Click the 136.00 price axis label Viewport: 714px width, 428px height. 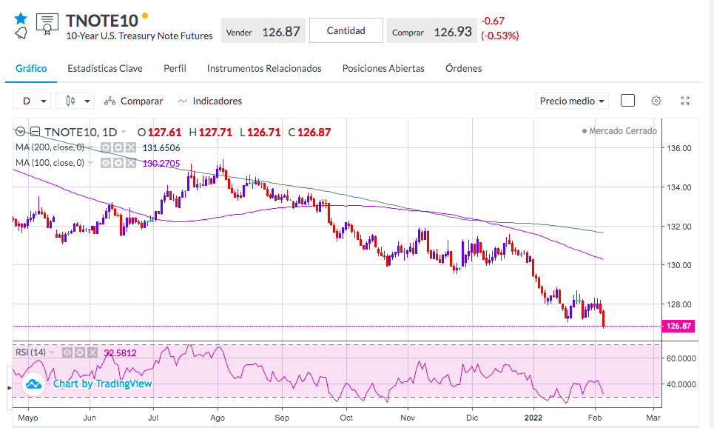(679, 148)
